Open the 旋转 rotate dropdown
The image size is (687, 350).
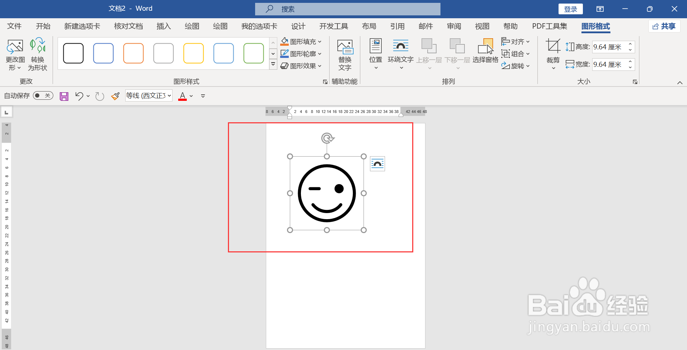pyautogui.click(x=516, y=66)
